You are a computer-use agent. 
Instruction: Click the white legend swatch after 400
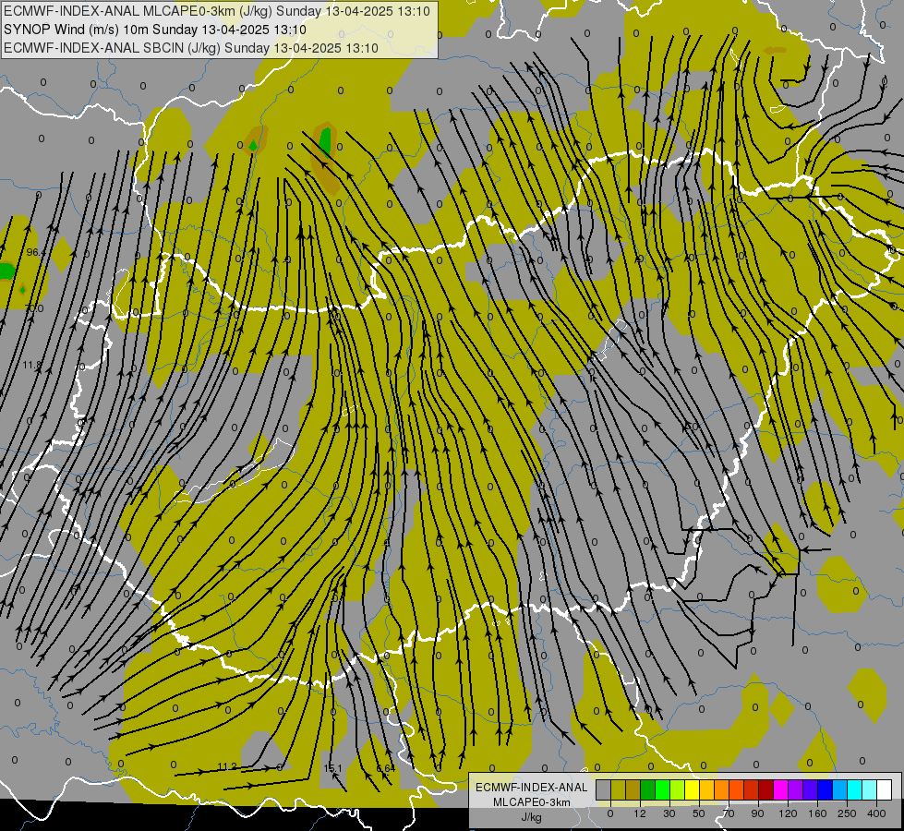(885, 789)
